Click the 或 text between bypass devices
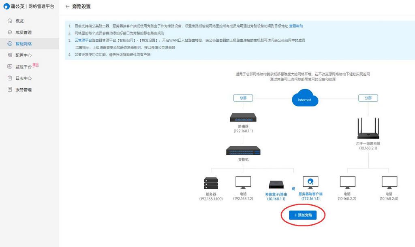Screen dimensions: 415x247 pyautogui.click(x=293, y=189)
